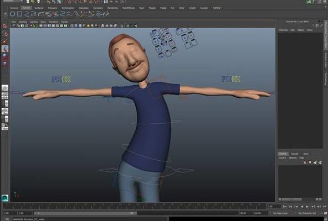Screen dimensions: 328x221
Task: Go to start of playback range
Action: click(x=285, y=207)
